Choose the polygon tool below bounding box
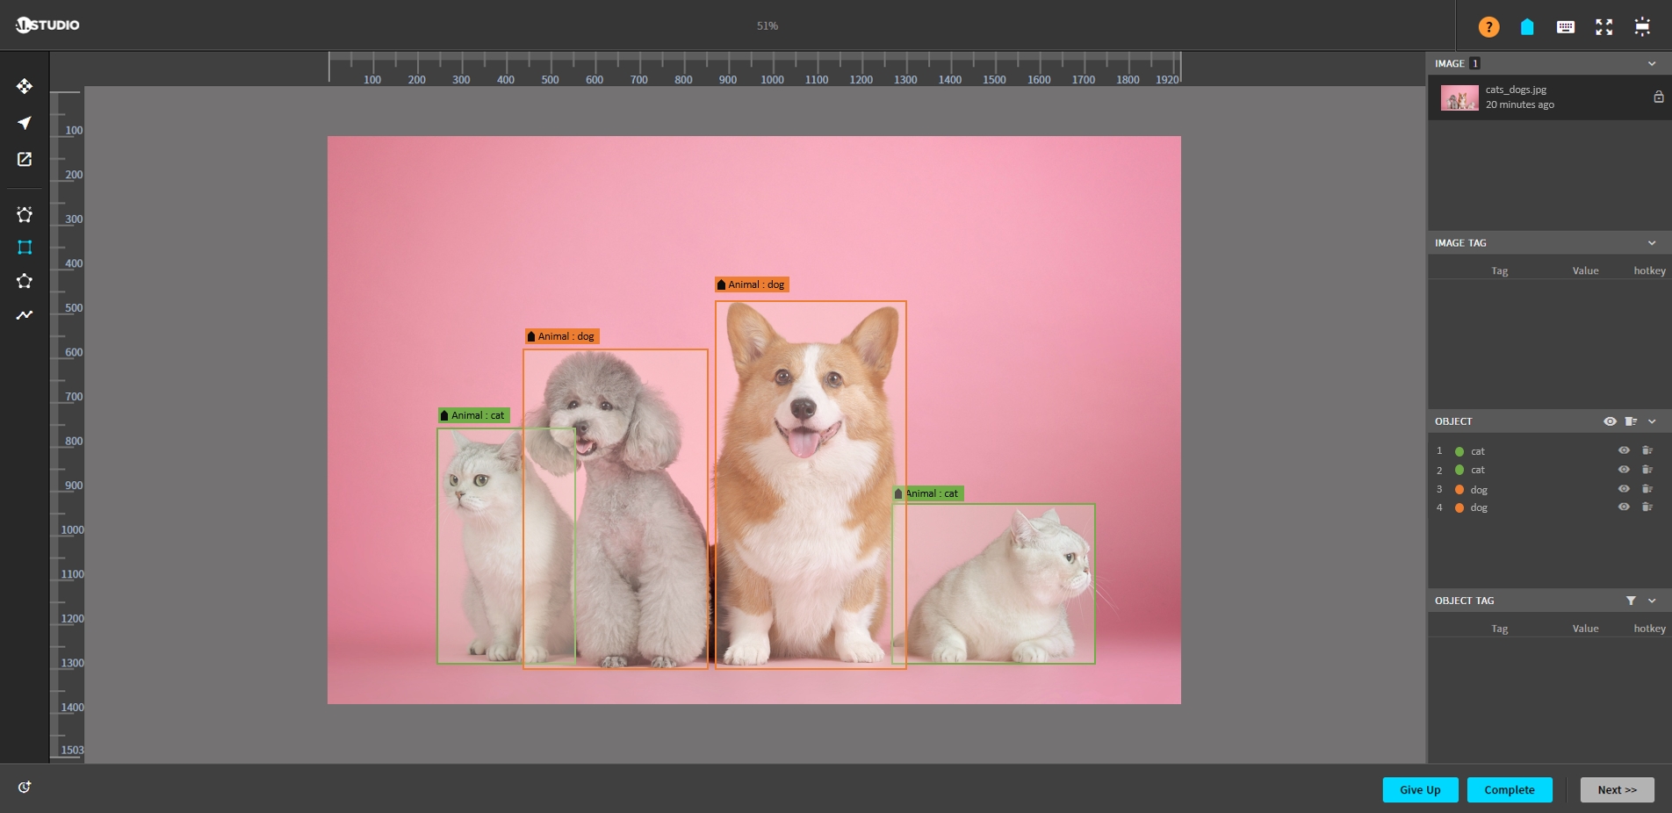 click(25, 281)
